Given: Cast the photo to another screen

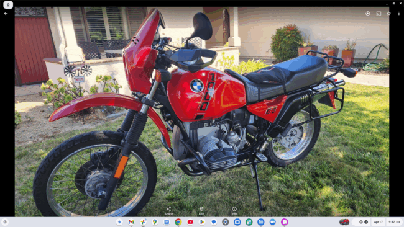Looking at the screenshot, I should click(x=379, y=14).
